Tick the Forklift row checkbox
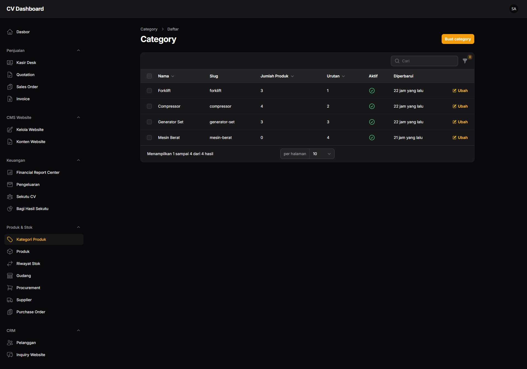527x369 pixels. click(149, 91)
